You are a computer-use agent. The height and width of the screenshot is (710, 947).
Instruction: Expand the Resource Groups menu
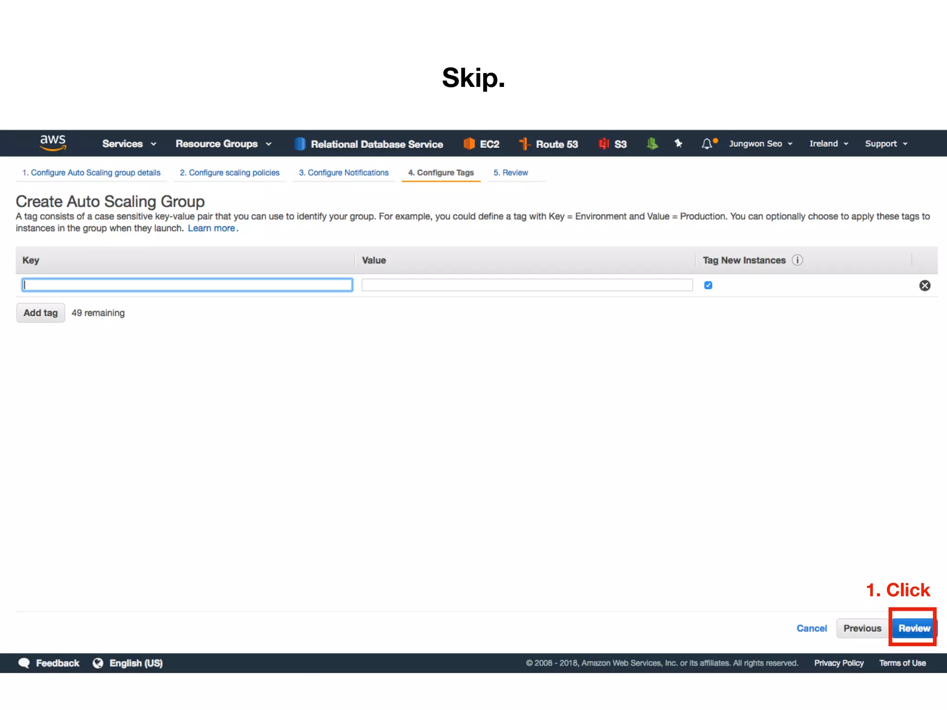click(224, 144)
